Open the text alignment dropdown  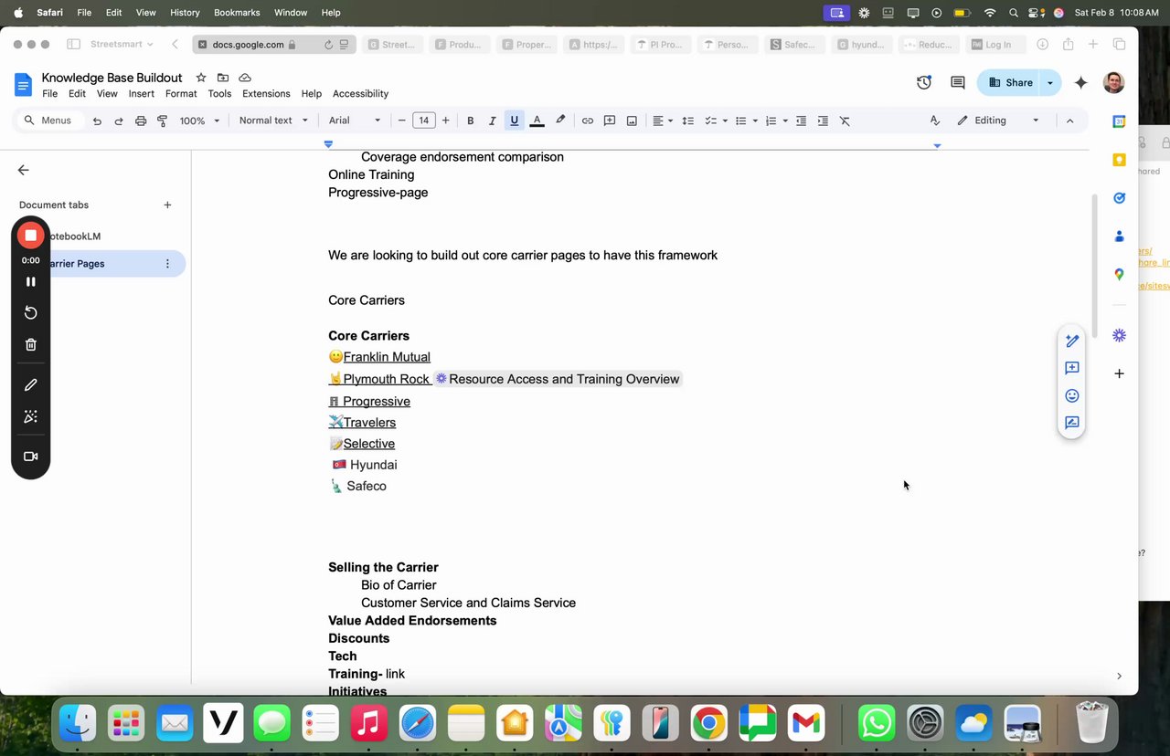(x=663, y=121)
